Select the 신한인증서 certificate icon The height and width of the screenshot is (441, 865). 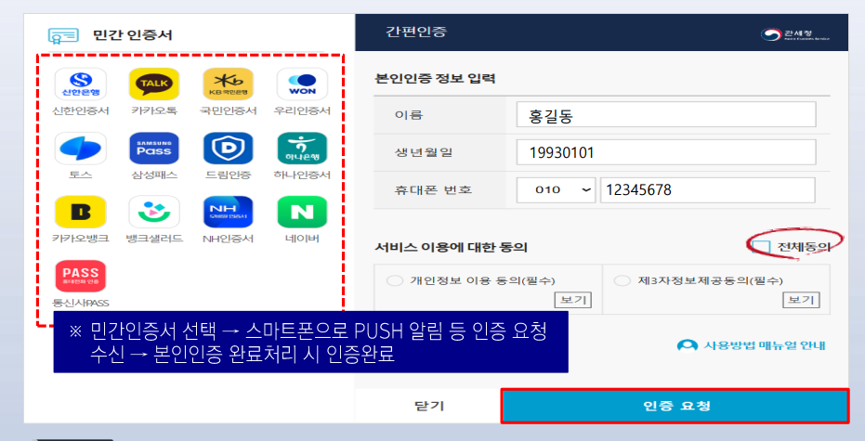[81, 84]
